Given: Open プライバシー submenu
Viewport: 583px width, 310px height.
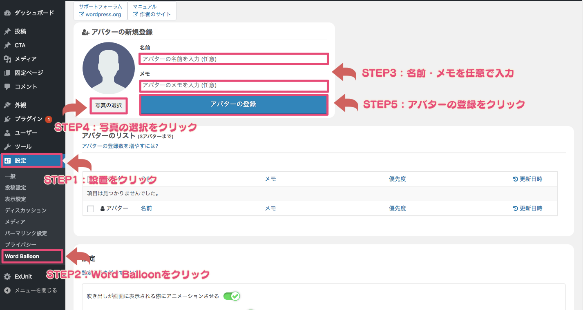Looking at the screenshot, I should click(20, 245).
